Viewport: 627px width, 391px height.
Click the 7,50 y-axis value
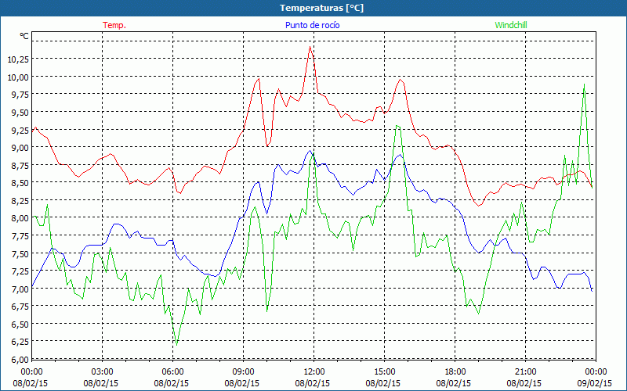click(x=20, y=253)
